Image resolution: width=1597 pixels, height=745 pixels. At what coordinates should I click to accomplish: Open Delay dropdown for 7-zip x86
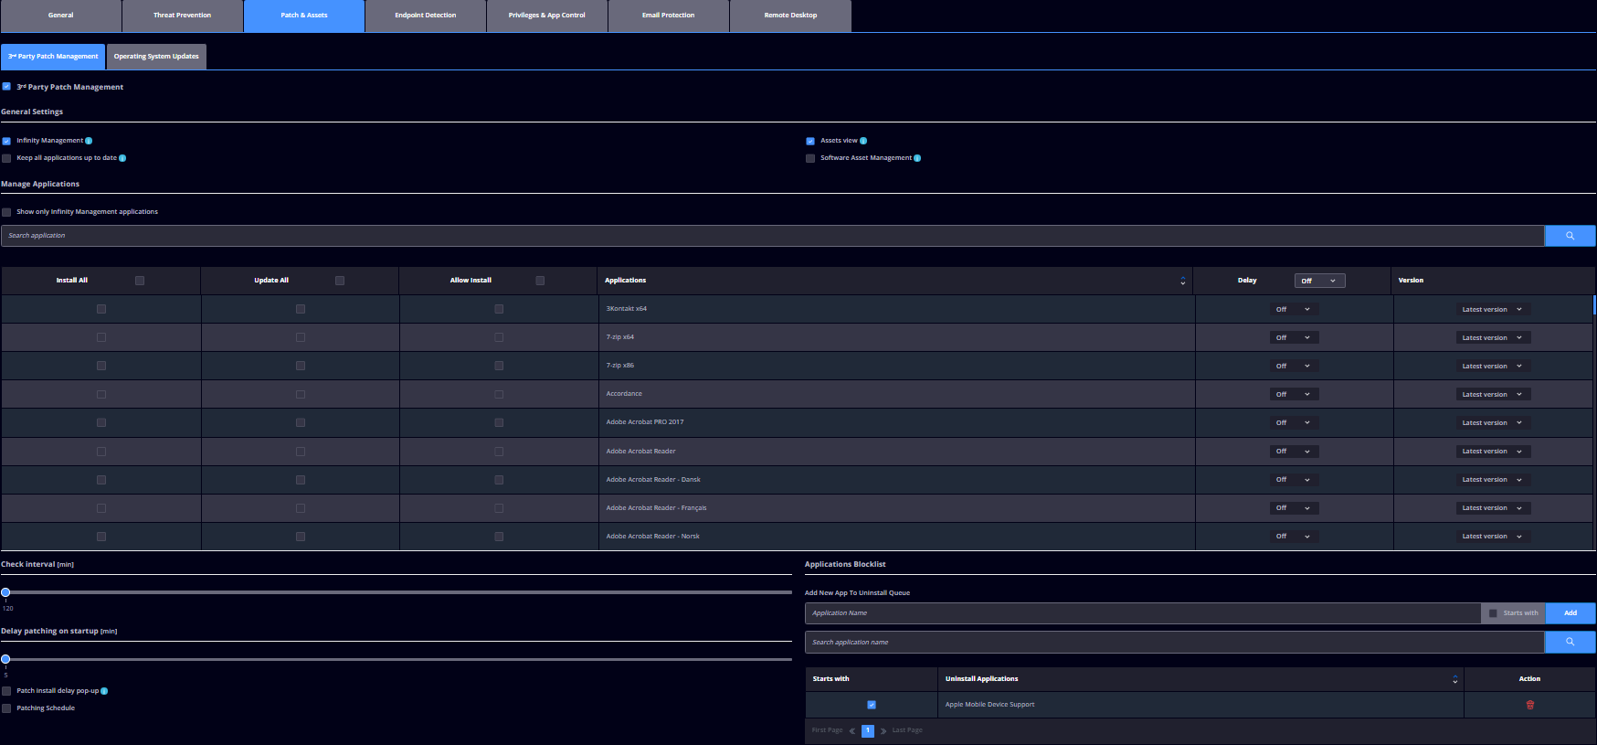pyautogui.click(x=1294, y=366)
